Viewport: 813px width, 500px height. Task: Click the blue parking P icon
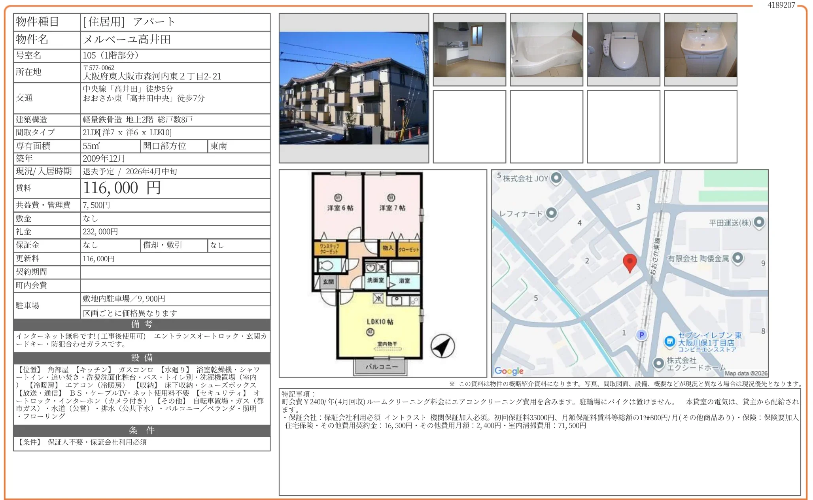tap(641, 335)
